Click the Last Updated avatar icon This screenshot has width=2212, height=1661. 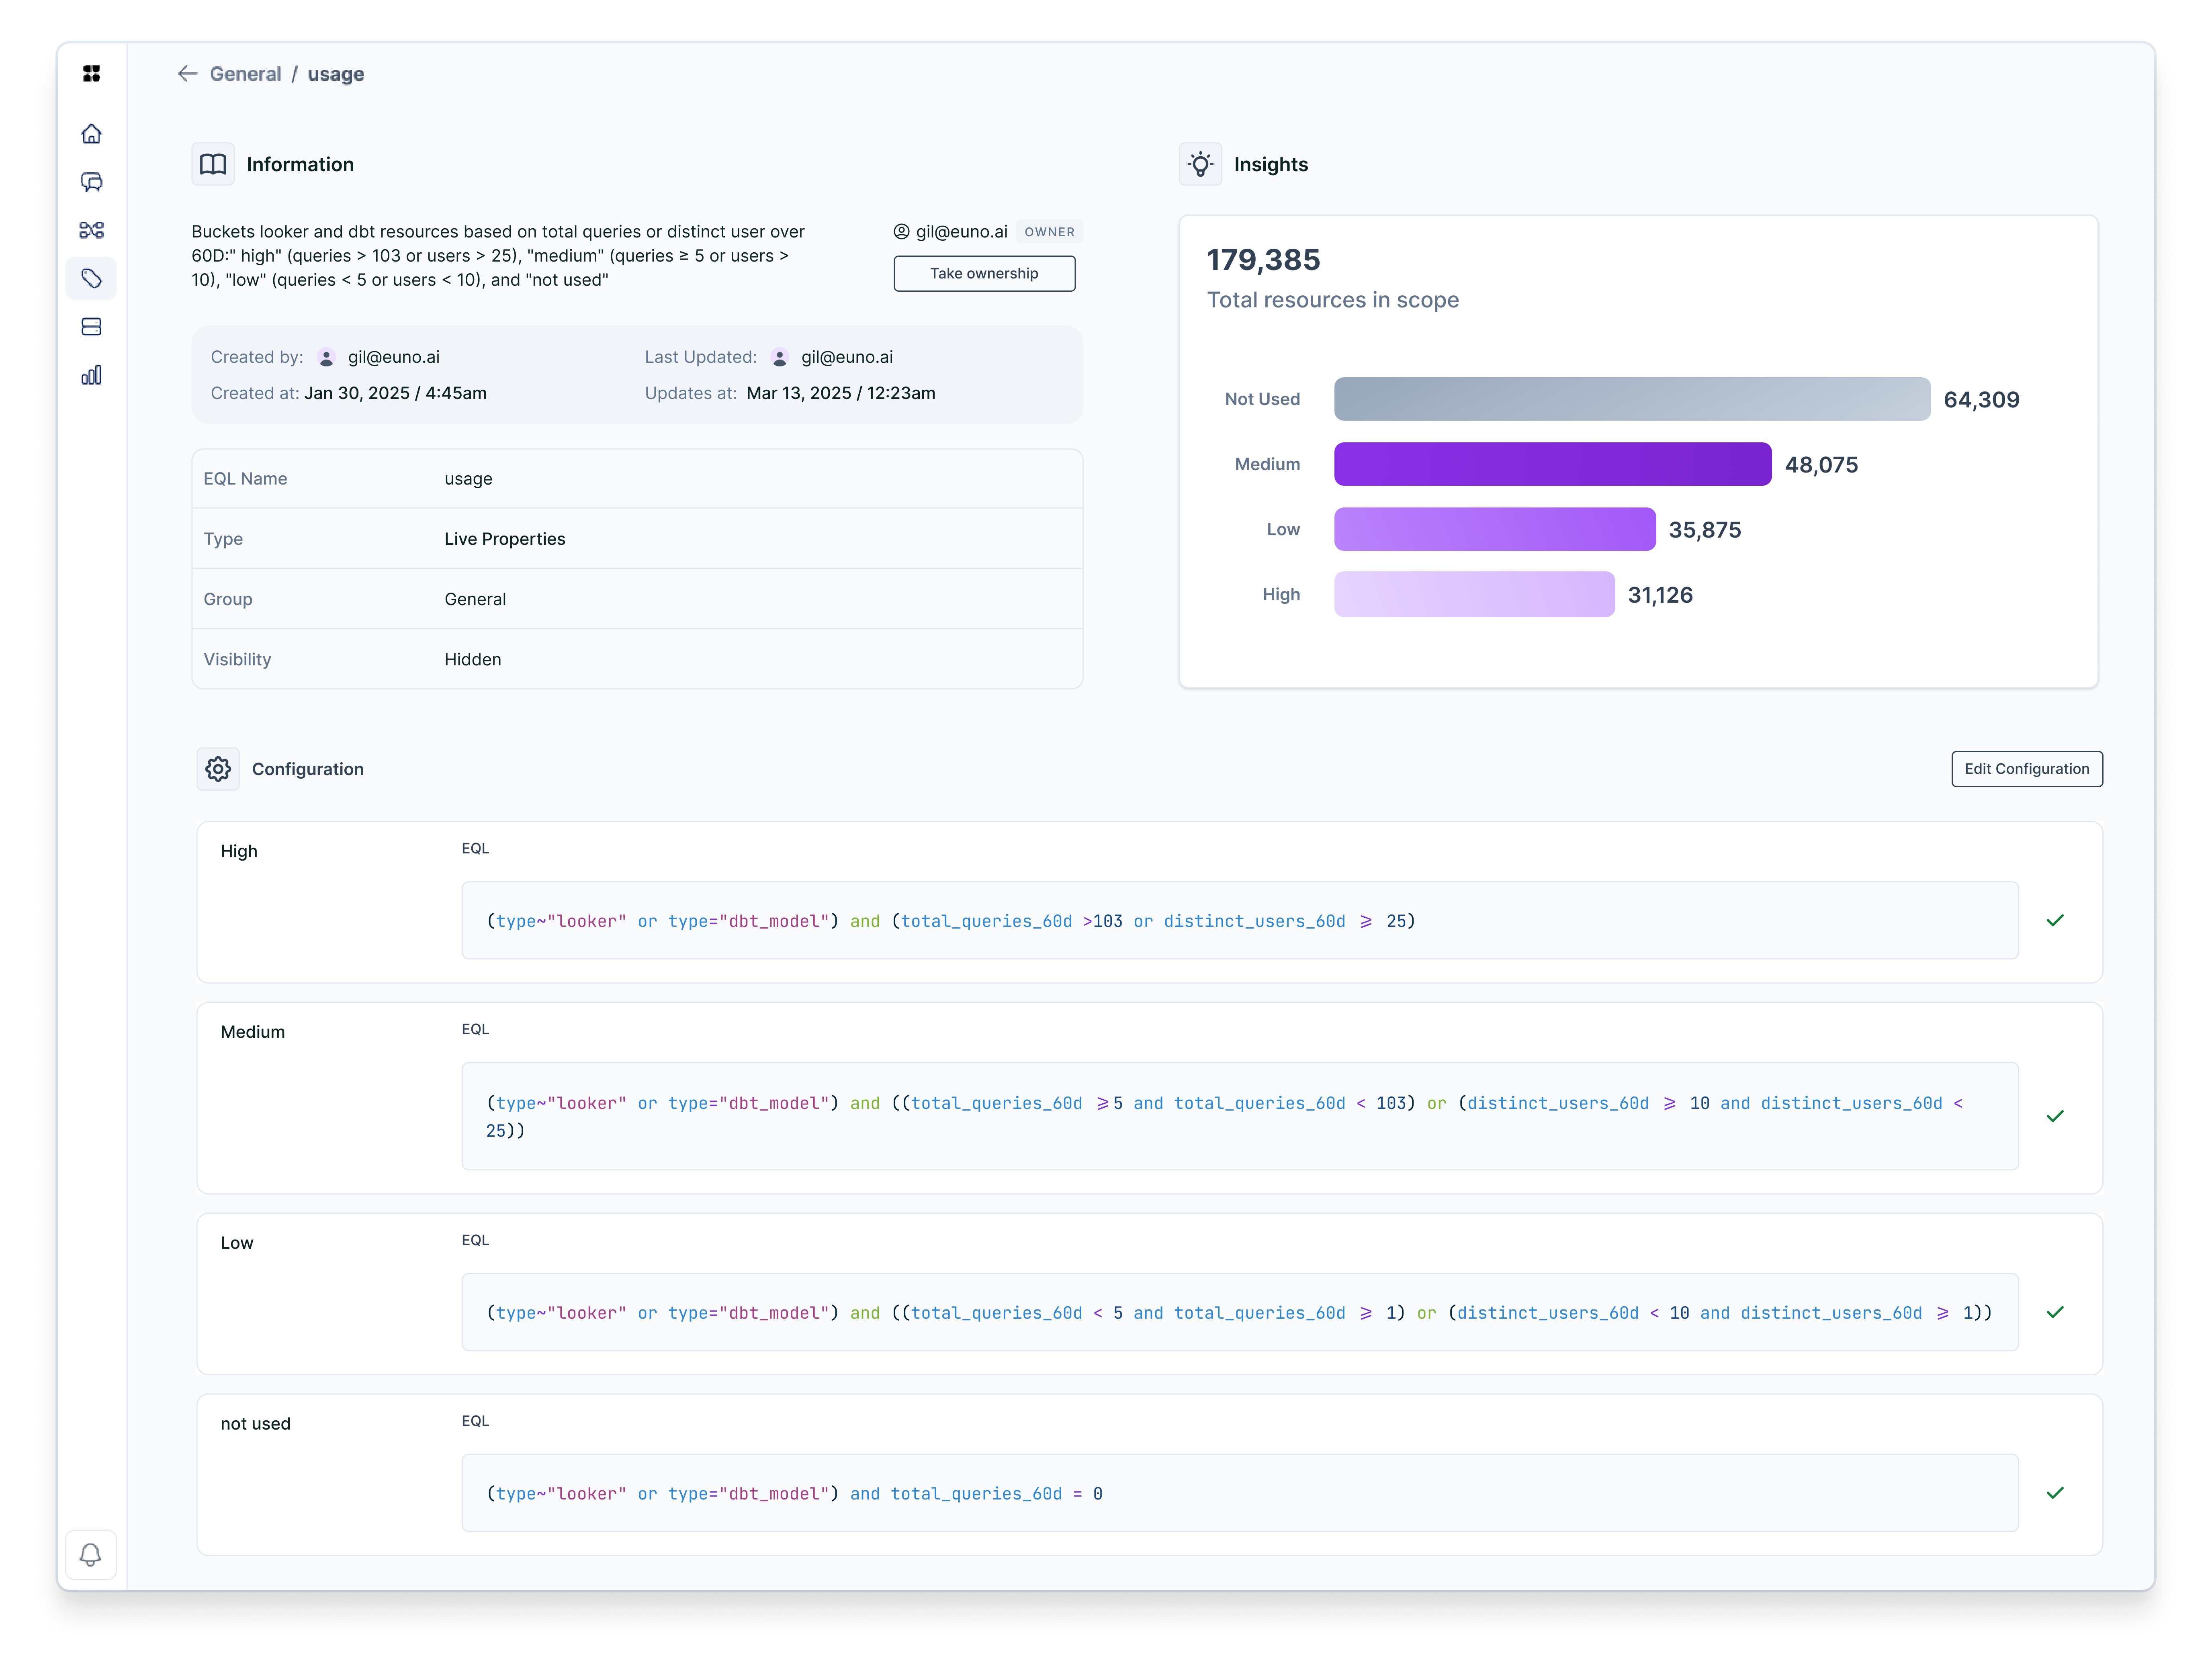(x=780, y=358)
